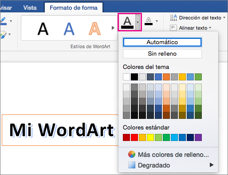
Task: Pick dark navy standard color
Action: tap(190, 137)
